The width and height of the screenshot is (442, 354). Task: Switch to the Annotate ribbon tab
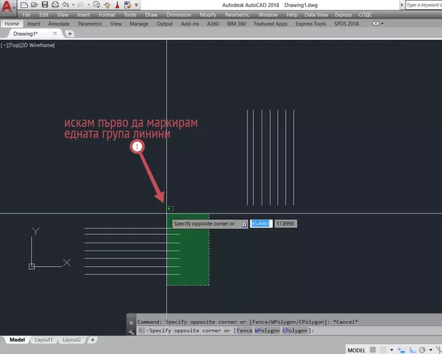58,24
